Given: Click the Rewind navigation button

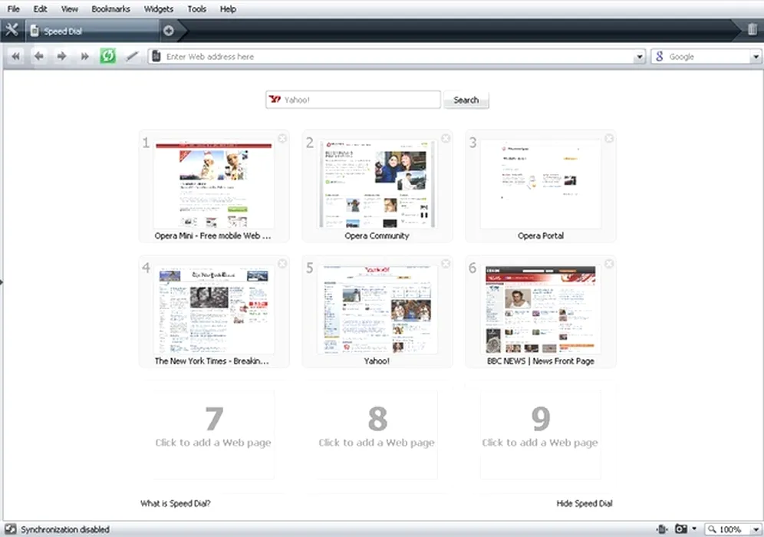Looking at the screenshot, I should 15,57.
